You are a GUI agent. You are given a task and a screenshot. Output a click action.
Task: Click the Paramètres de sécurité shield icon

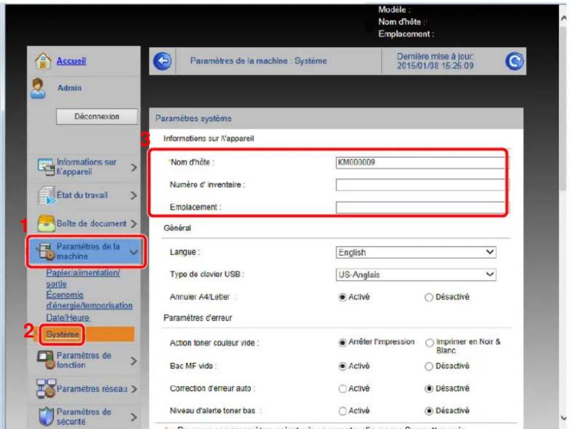coord(46,416)
